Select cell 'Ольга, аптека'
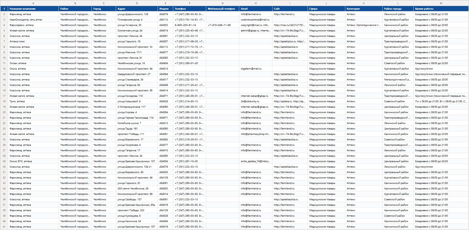469x234 pixels. coord(33,69)
